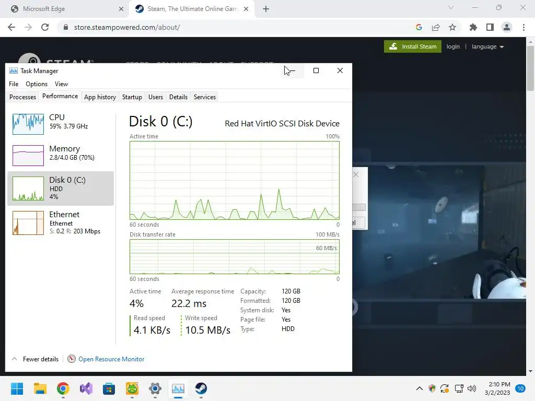Open the Services tab
The image size is (535, 401).
point(205,97)
